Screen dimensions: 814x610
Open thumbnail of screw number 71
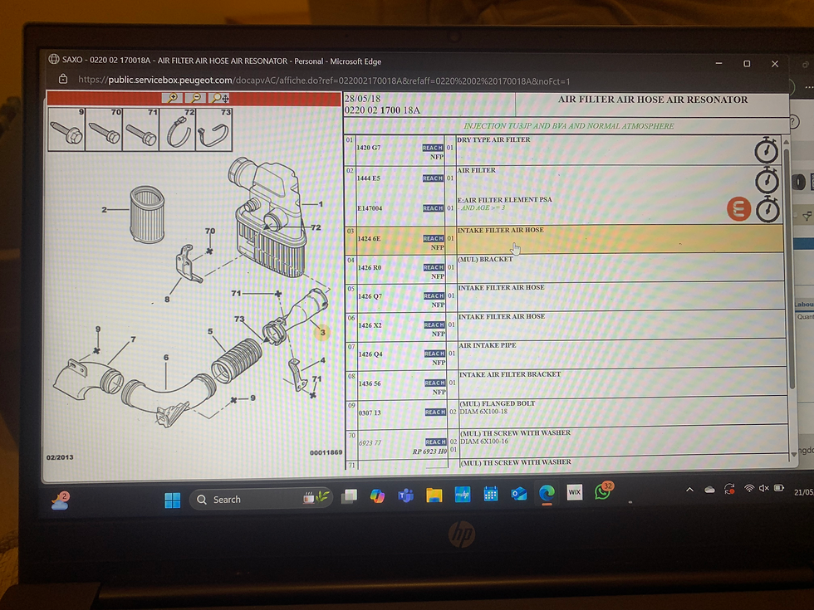pos(140,129)
